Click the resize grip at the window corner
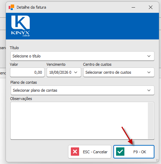This screenshot has width=161, height=164. [157, 160]
